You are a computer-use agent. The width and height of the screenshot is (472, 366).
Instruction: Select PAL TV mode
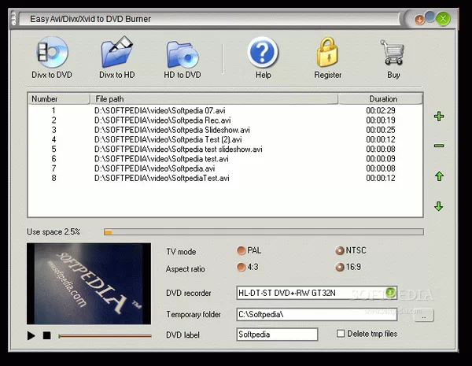pyautogui.click(x=242, y=251)
